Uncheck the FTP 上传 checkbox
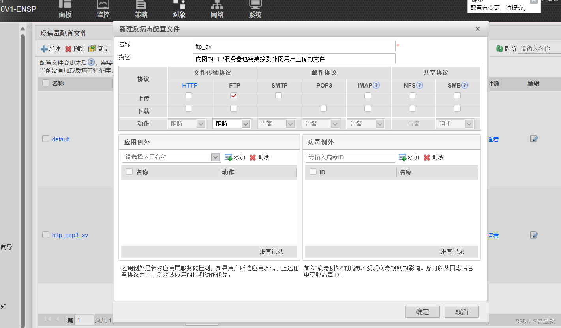The height and width of the screenshot is (328, 561). pyautogui.click(x=234, y=96)
